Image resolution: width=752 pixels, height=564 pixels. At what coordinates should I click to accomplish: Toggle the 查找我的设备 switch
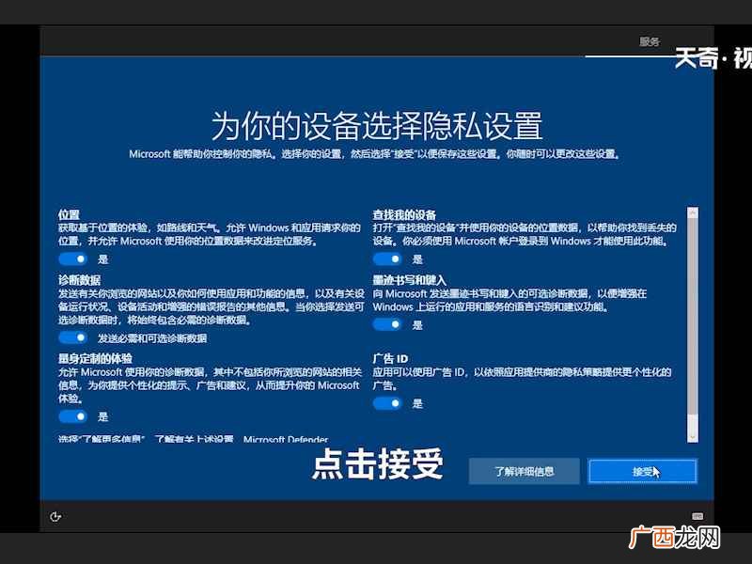coord(387,259)
